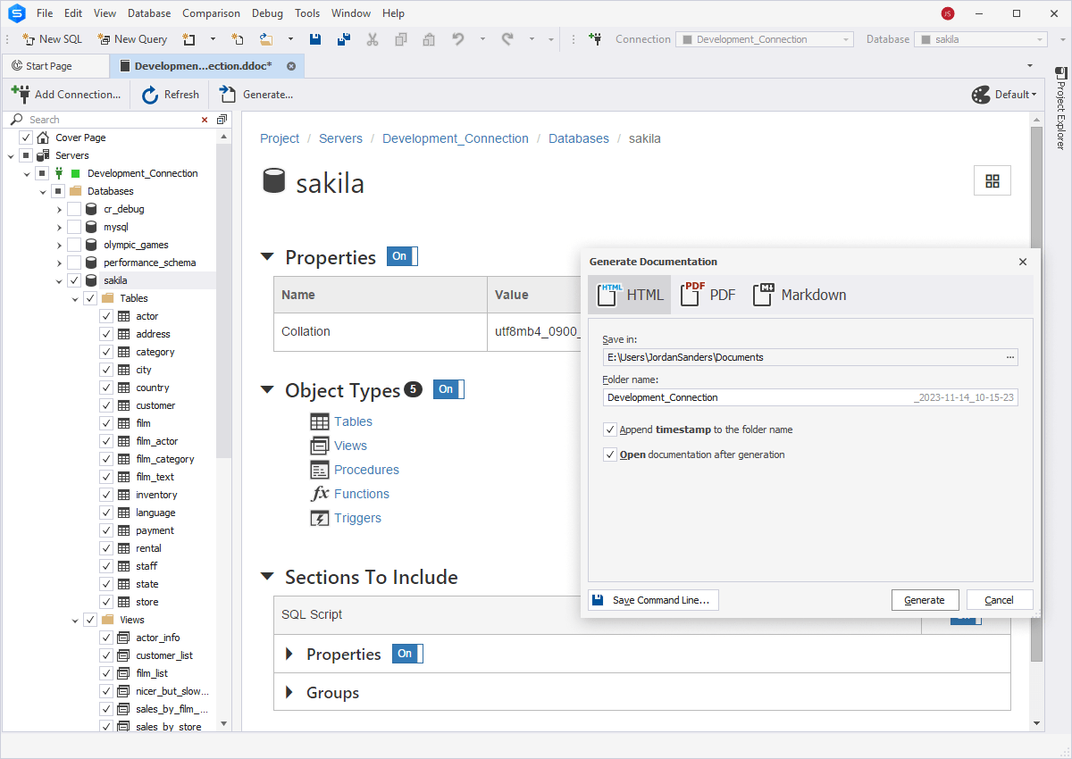Click the Save in path browse button
Image resolution: width=1072 pixels, height=759 pixels.
click(x=1010, y=356)
